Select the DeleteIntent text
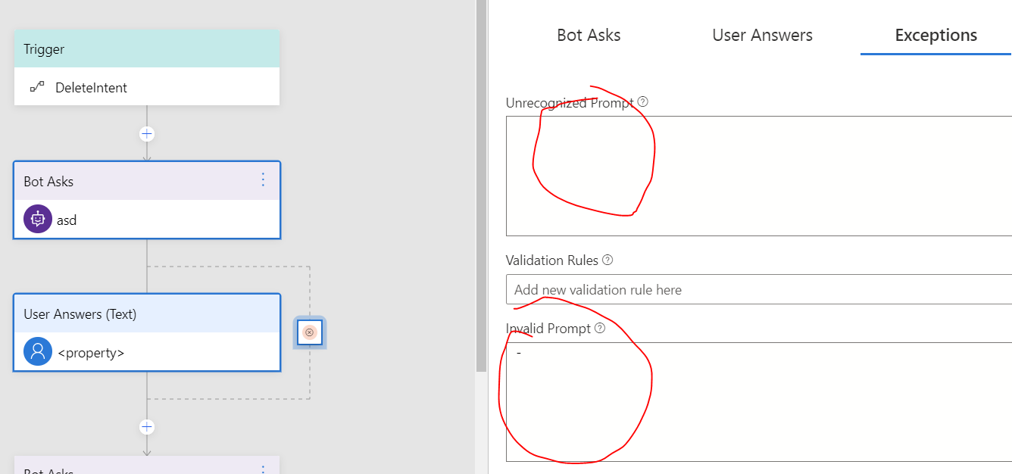This screenshot has height=474, width=1012. pos(91,88)
